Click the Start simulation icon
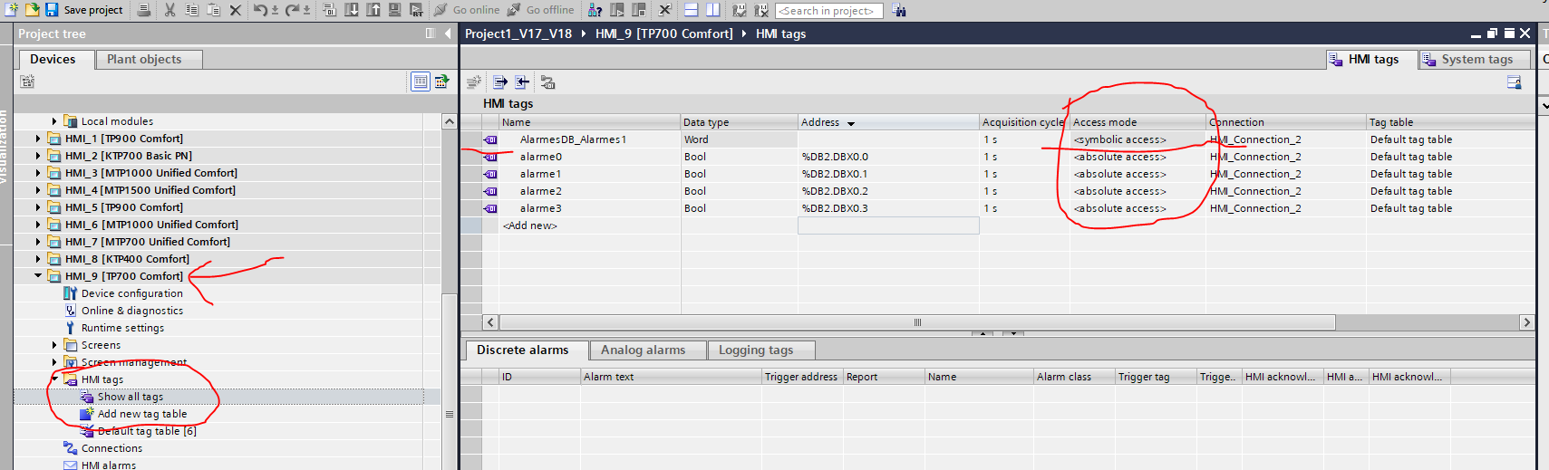1549x470 pixels. [394, 10]
